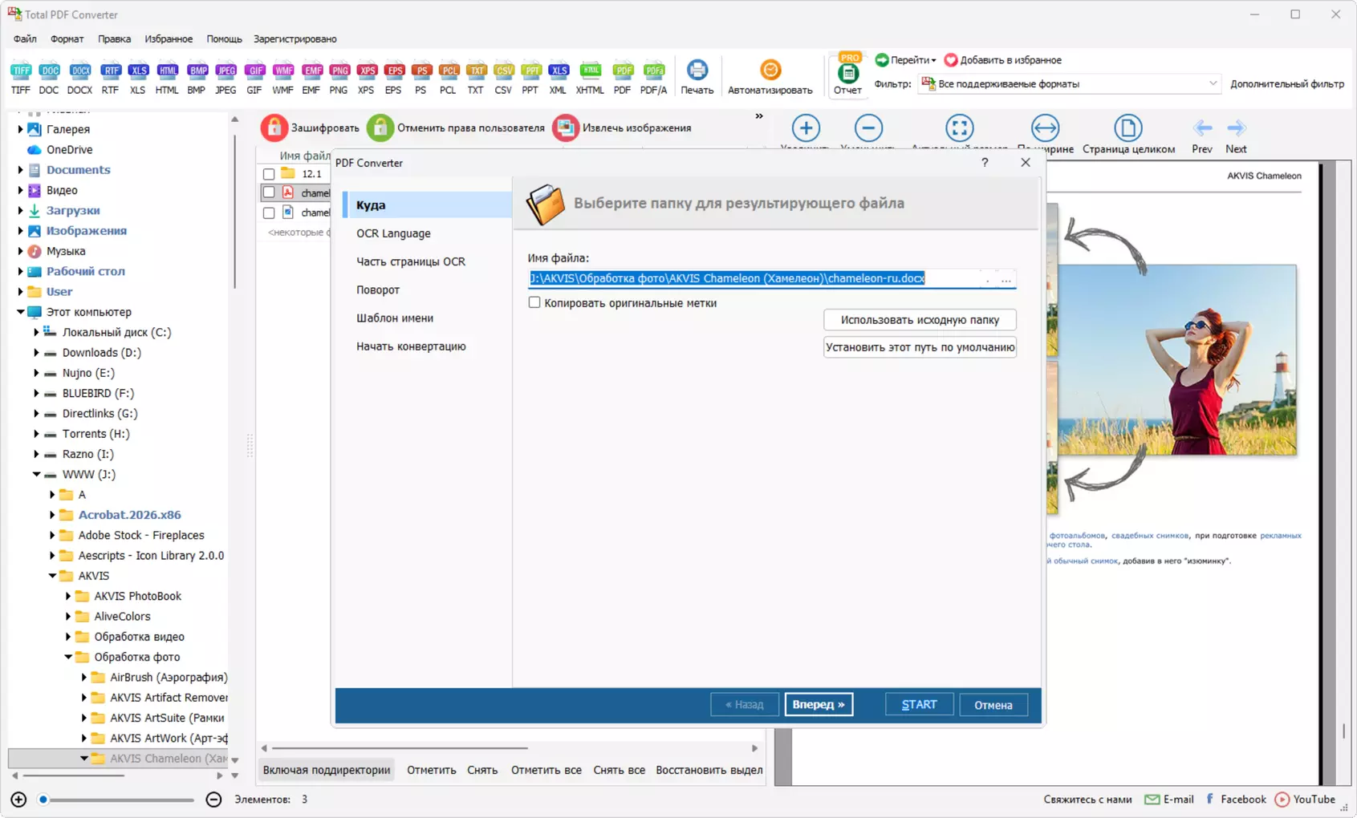Screen dimensions: 1357x818
Task: Click Установить этот путь по умолчанию
Action: click(920, 347)
